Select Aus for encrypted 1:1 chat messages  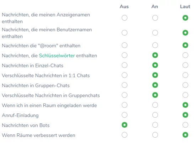click(x=125, y=75)
